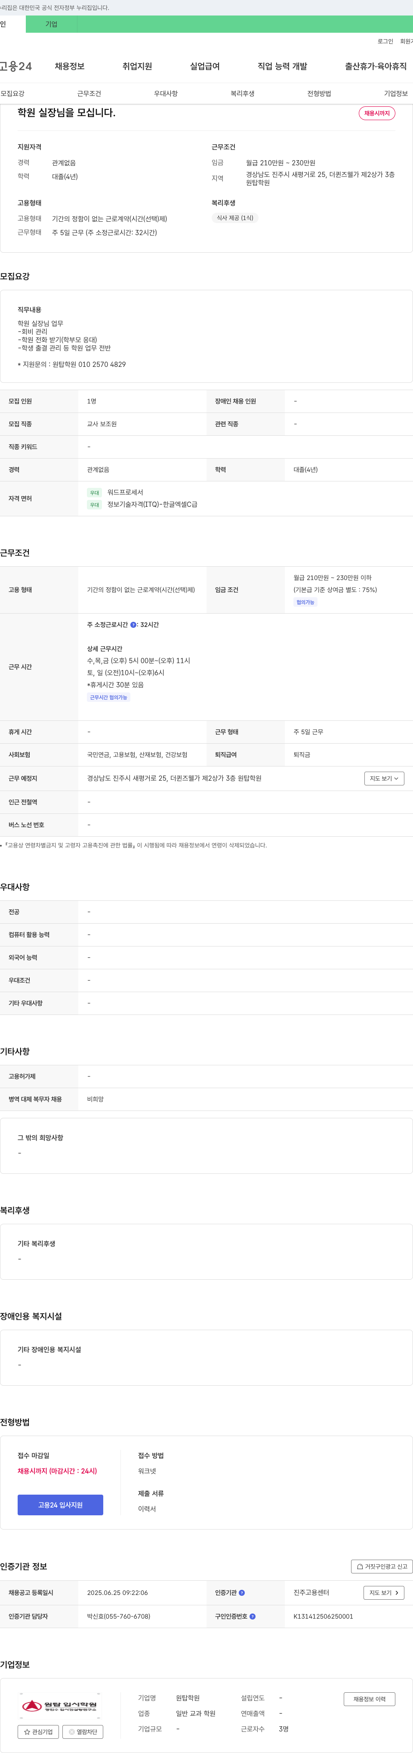Open the 직업 능력 개발 menu

pos(282,66)
